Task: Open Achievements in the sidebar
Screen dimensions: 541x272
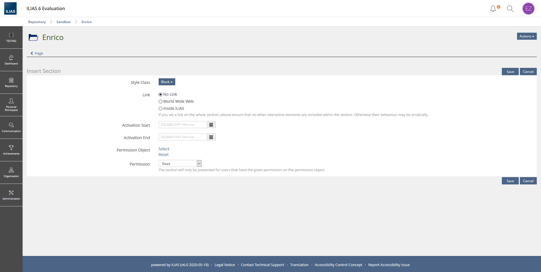Action: click(11, 150)
